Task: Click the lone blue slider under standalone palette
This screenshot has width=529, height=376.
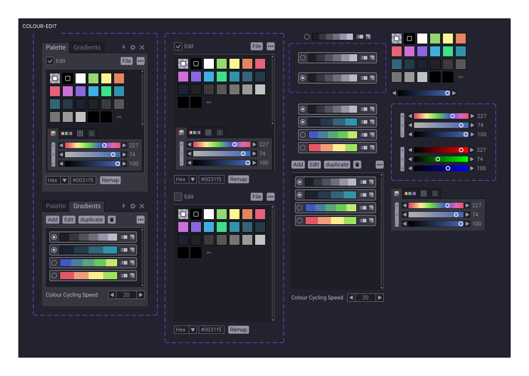Action: point(424,93)
